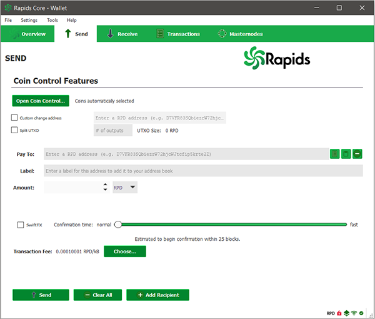Click the green sync checkmark status icon
375x319 pixels.
(361, 313)
